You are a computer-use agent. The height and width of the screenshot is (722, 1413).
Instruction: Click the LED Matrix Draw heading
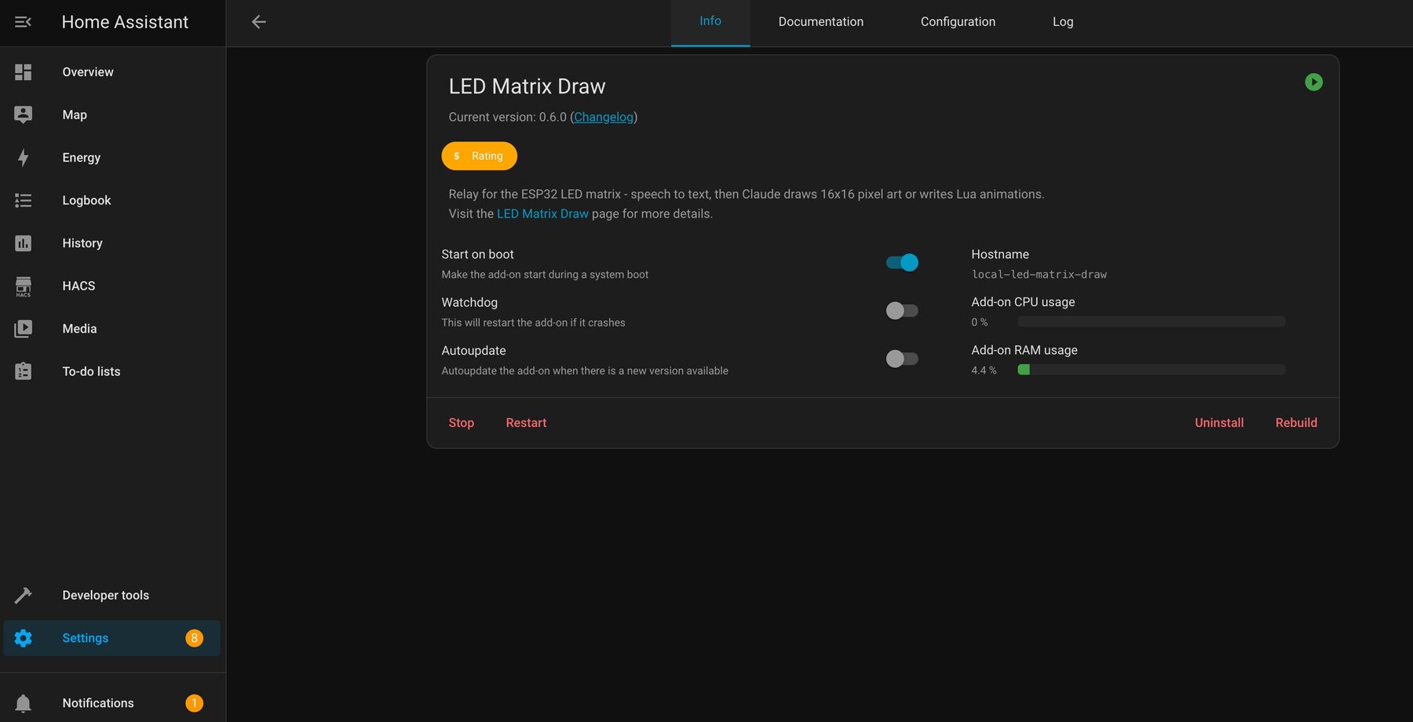(x=527, y=86)
